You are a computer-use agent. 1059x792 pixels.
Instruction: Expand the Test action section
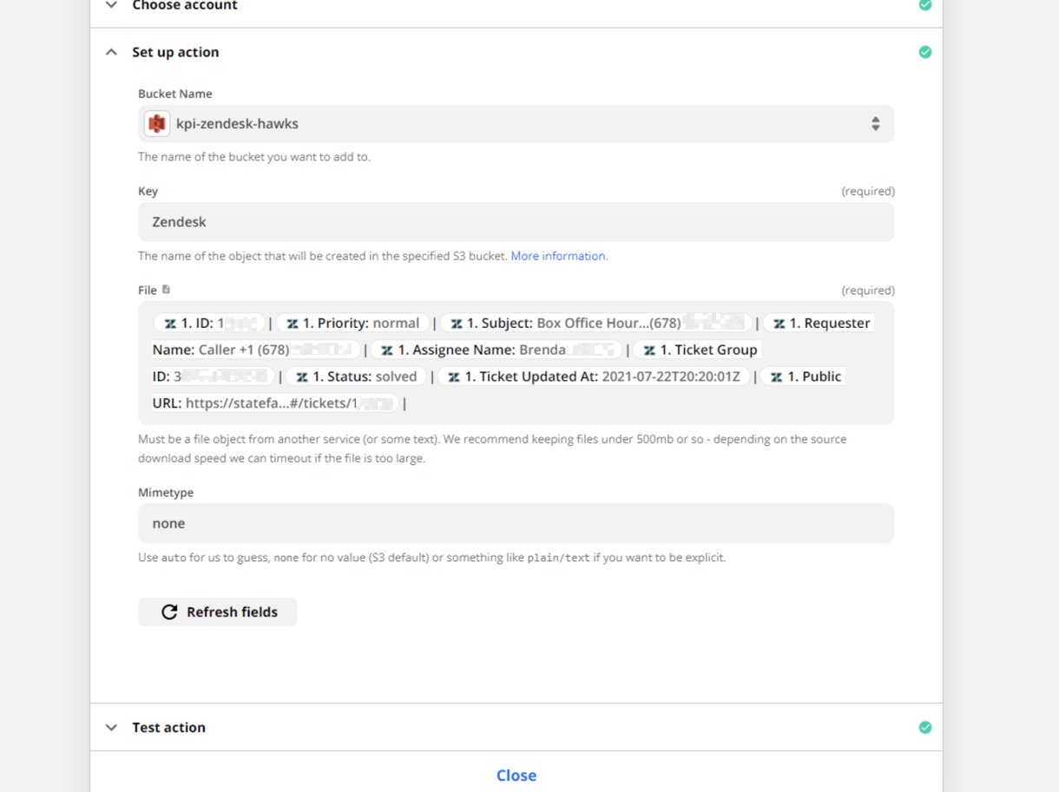pyautogui.click(x=111, y=728)
